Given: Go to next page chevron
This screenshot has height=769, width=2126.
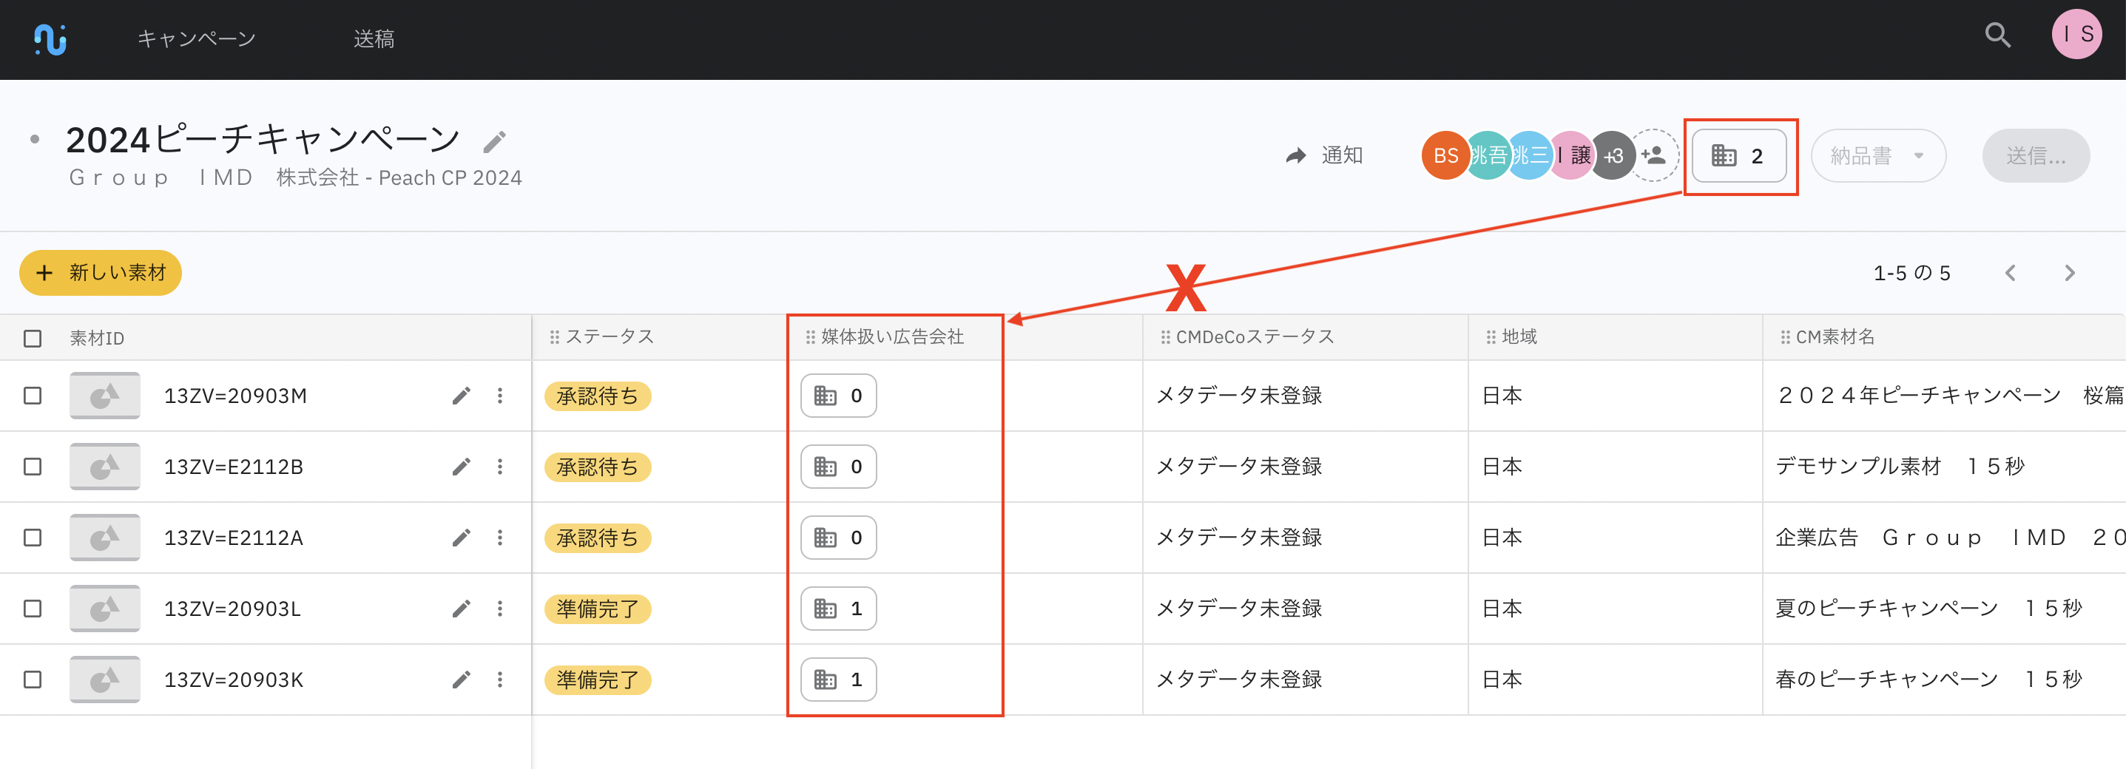Looking at the screenshot, I should (x=2069, y=273).
